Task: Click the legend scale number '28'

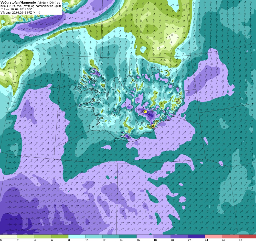Action: coord(240,240)
